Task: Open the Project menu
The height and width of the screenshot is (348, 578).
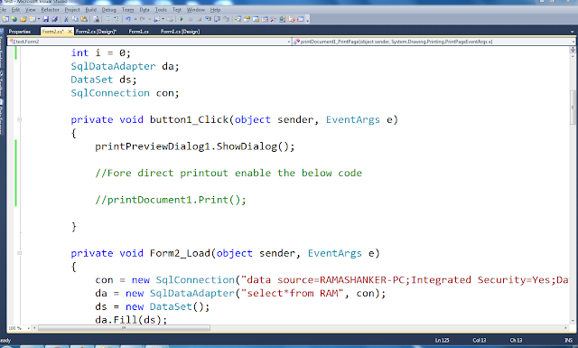Action: coord(72,10)
